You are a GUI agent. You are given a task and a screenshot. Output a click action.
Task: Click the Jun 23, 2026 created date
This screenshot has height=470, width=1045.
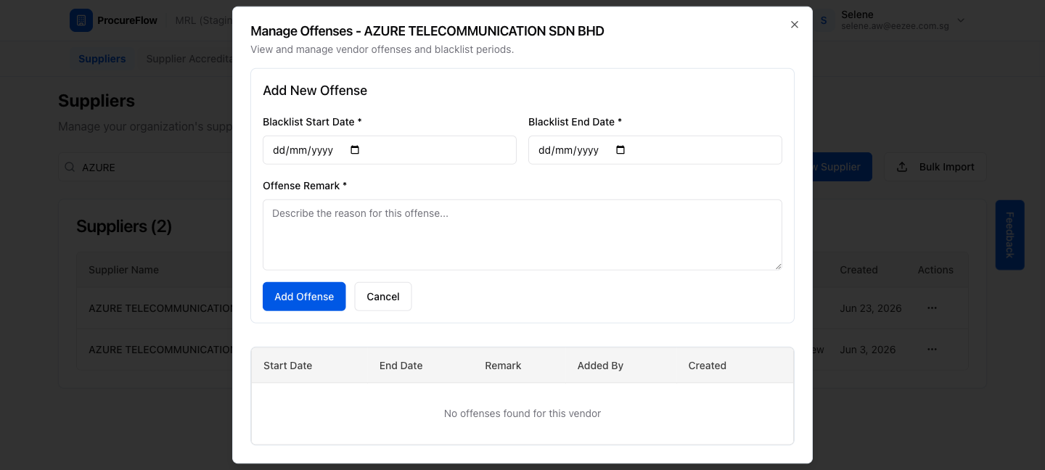click(871, 308)
